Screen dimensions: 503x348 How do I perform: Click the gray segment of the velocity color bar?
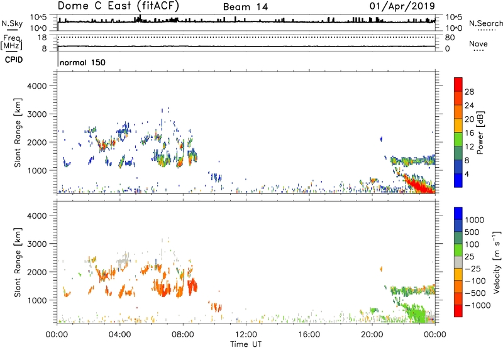[x=458, y=263]
